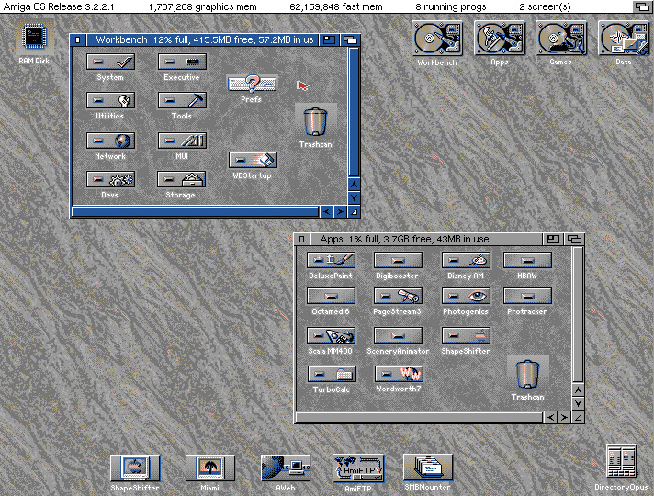Select the Octamed 6 drawer icon
The width and height of the screenshot is (654, 496).
(x=331, y=296)
